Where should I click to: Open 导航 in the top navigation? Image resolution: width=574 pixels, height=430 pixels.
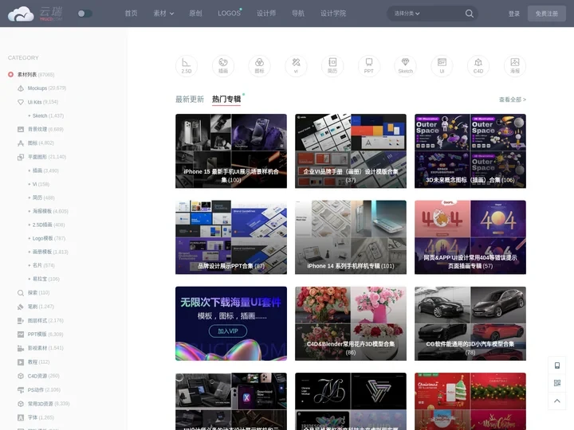coord(298,14)
